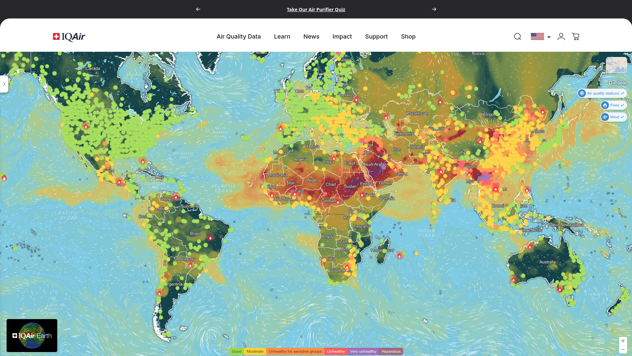Click the Hazardous legend swatch
This screenshot has height=356, width=632.
point(391,351)
